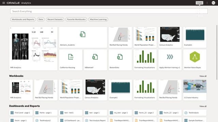Image resolution: width=218 pixels, height=122 pixels.
Task: Open the NG user profile avatar
Action: 213,3
